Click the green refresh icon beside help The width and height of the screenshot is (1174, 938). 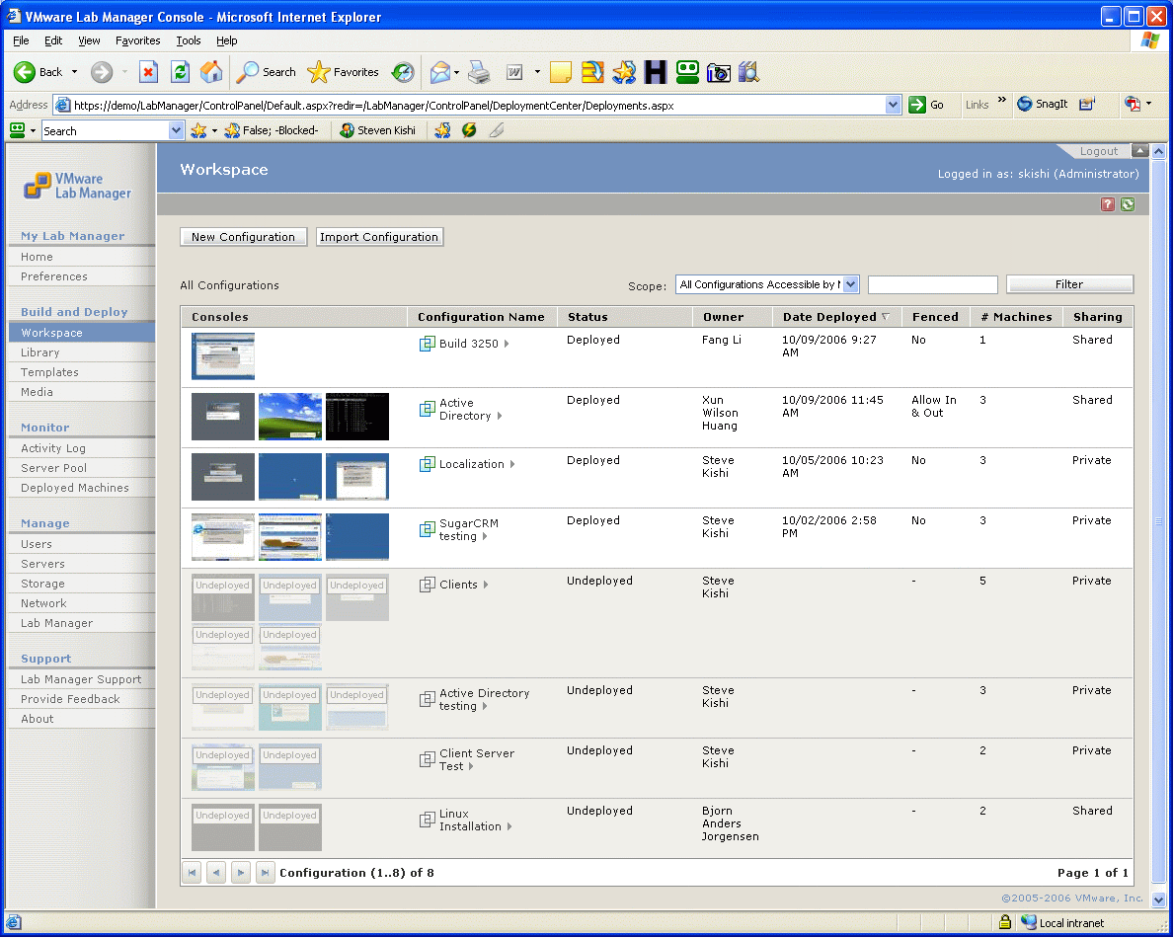[x=1128, y=204]
